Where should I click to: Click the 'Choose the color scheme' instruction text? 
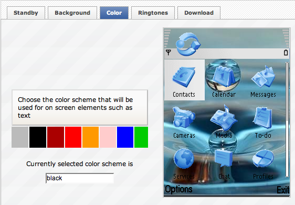click(76, 107)
